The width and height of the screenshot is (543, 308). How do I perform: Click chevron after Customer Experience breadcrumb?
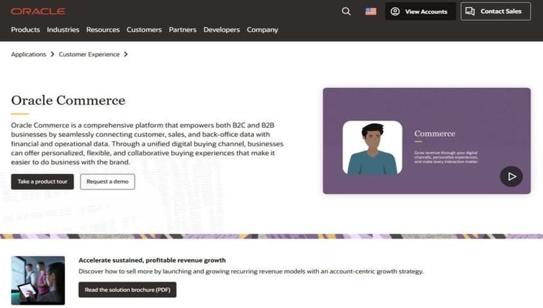126,55
